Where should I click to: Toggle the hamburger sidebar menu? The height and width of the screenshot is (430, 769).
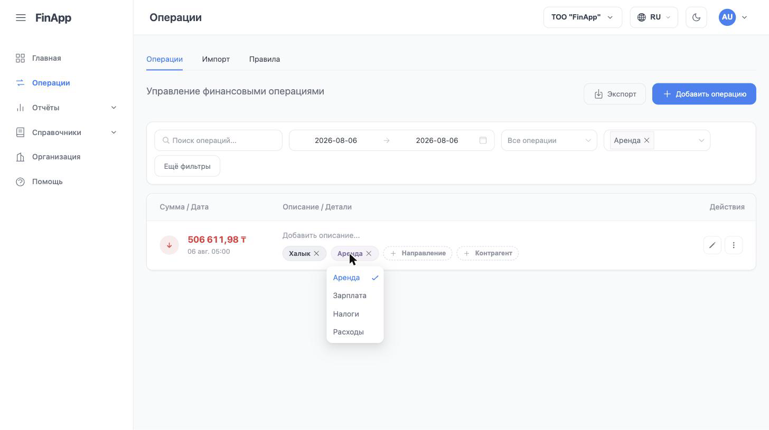click(21, 17)
